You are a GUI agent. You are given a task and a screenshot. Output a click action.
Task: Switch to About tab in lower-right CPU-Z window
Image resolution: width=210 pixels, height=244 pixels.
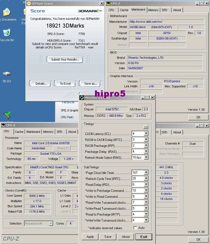pos(177,132)
